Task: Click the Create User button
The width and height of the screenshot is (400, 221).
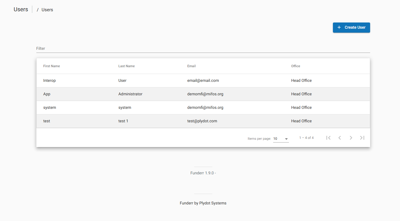Action: coord(351,27)
